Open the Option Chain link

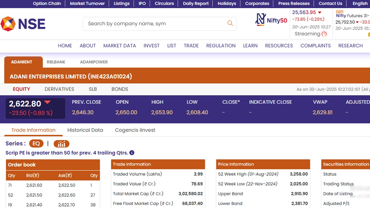click(47, 4)
